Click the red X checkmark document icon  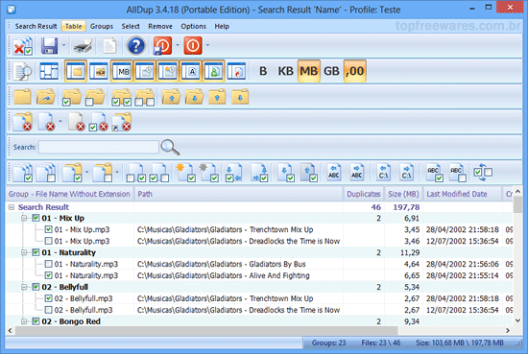pyautogui.click(x=23, y=46)
